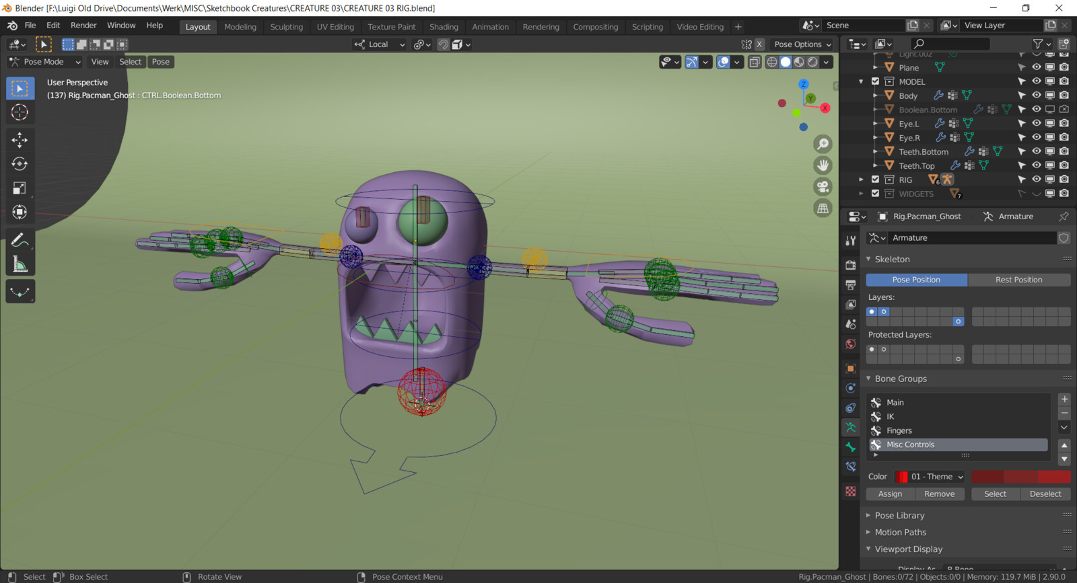Select the Scale tool
This screenshot has height=583, width=1077.
[x=20, y=188]
